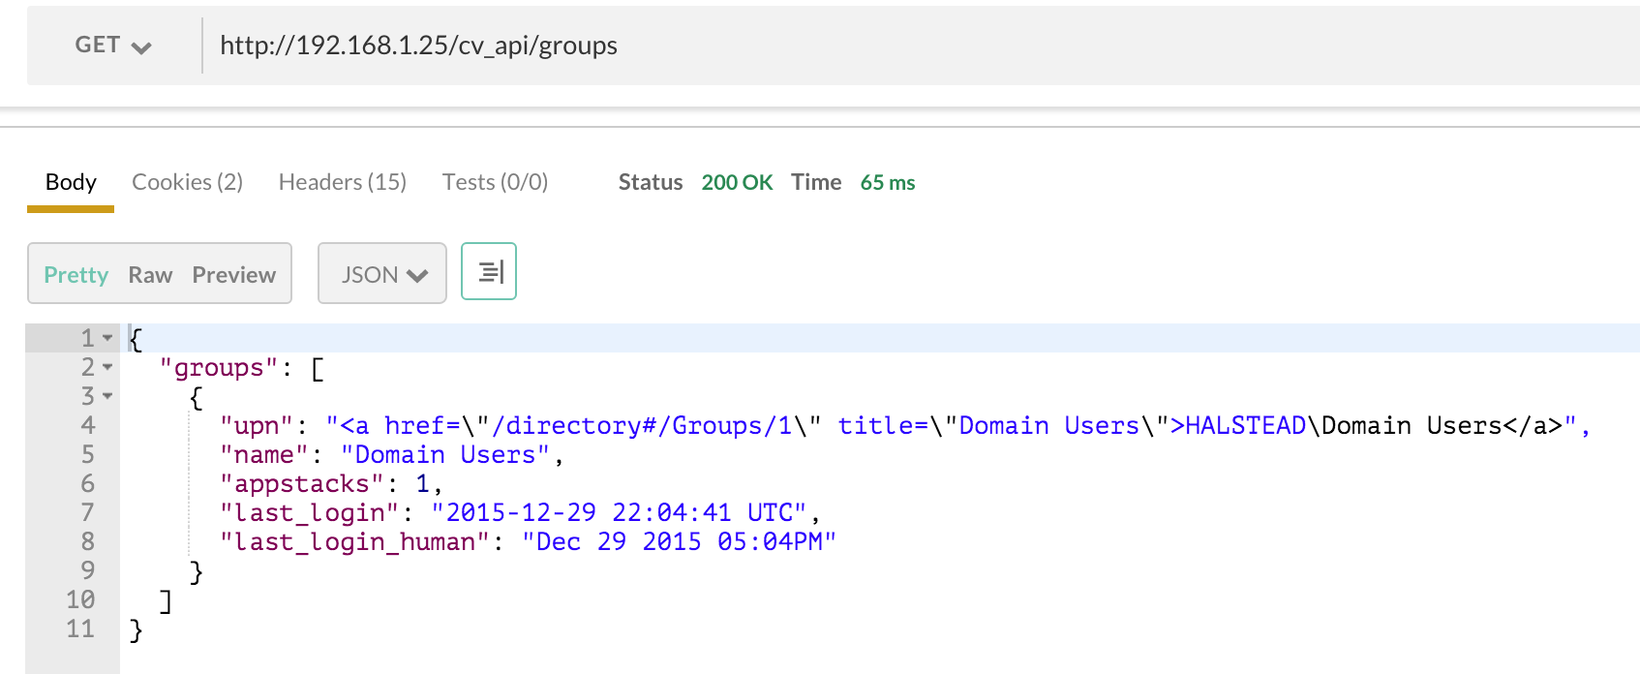The height and width of the screenshot is (674, 1640).
Task: Collapse the groups array on line 2
Action: pos(107,367)
